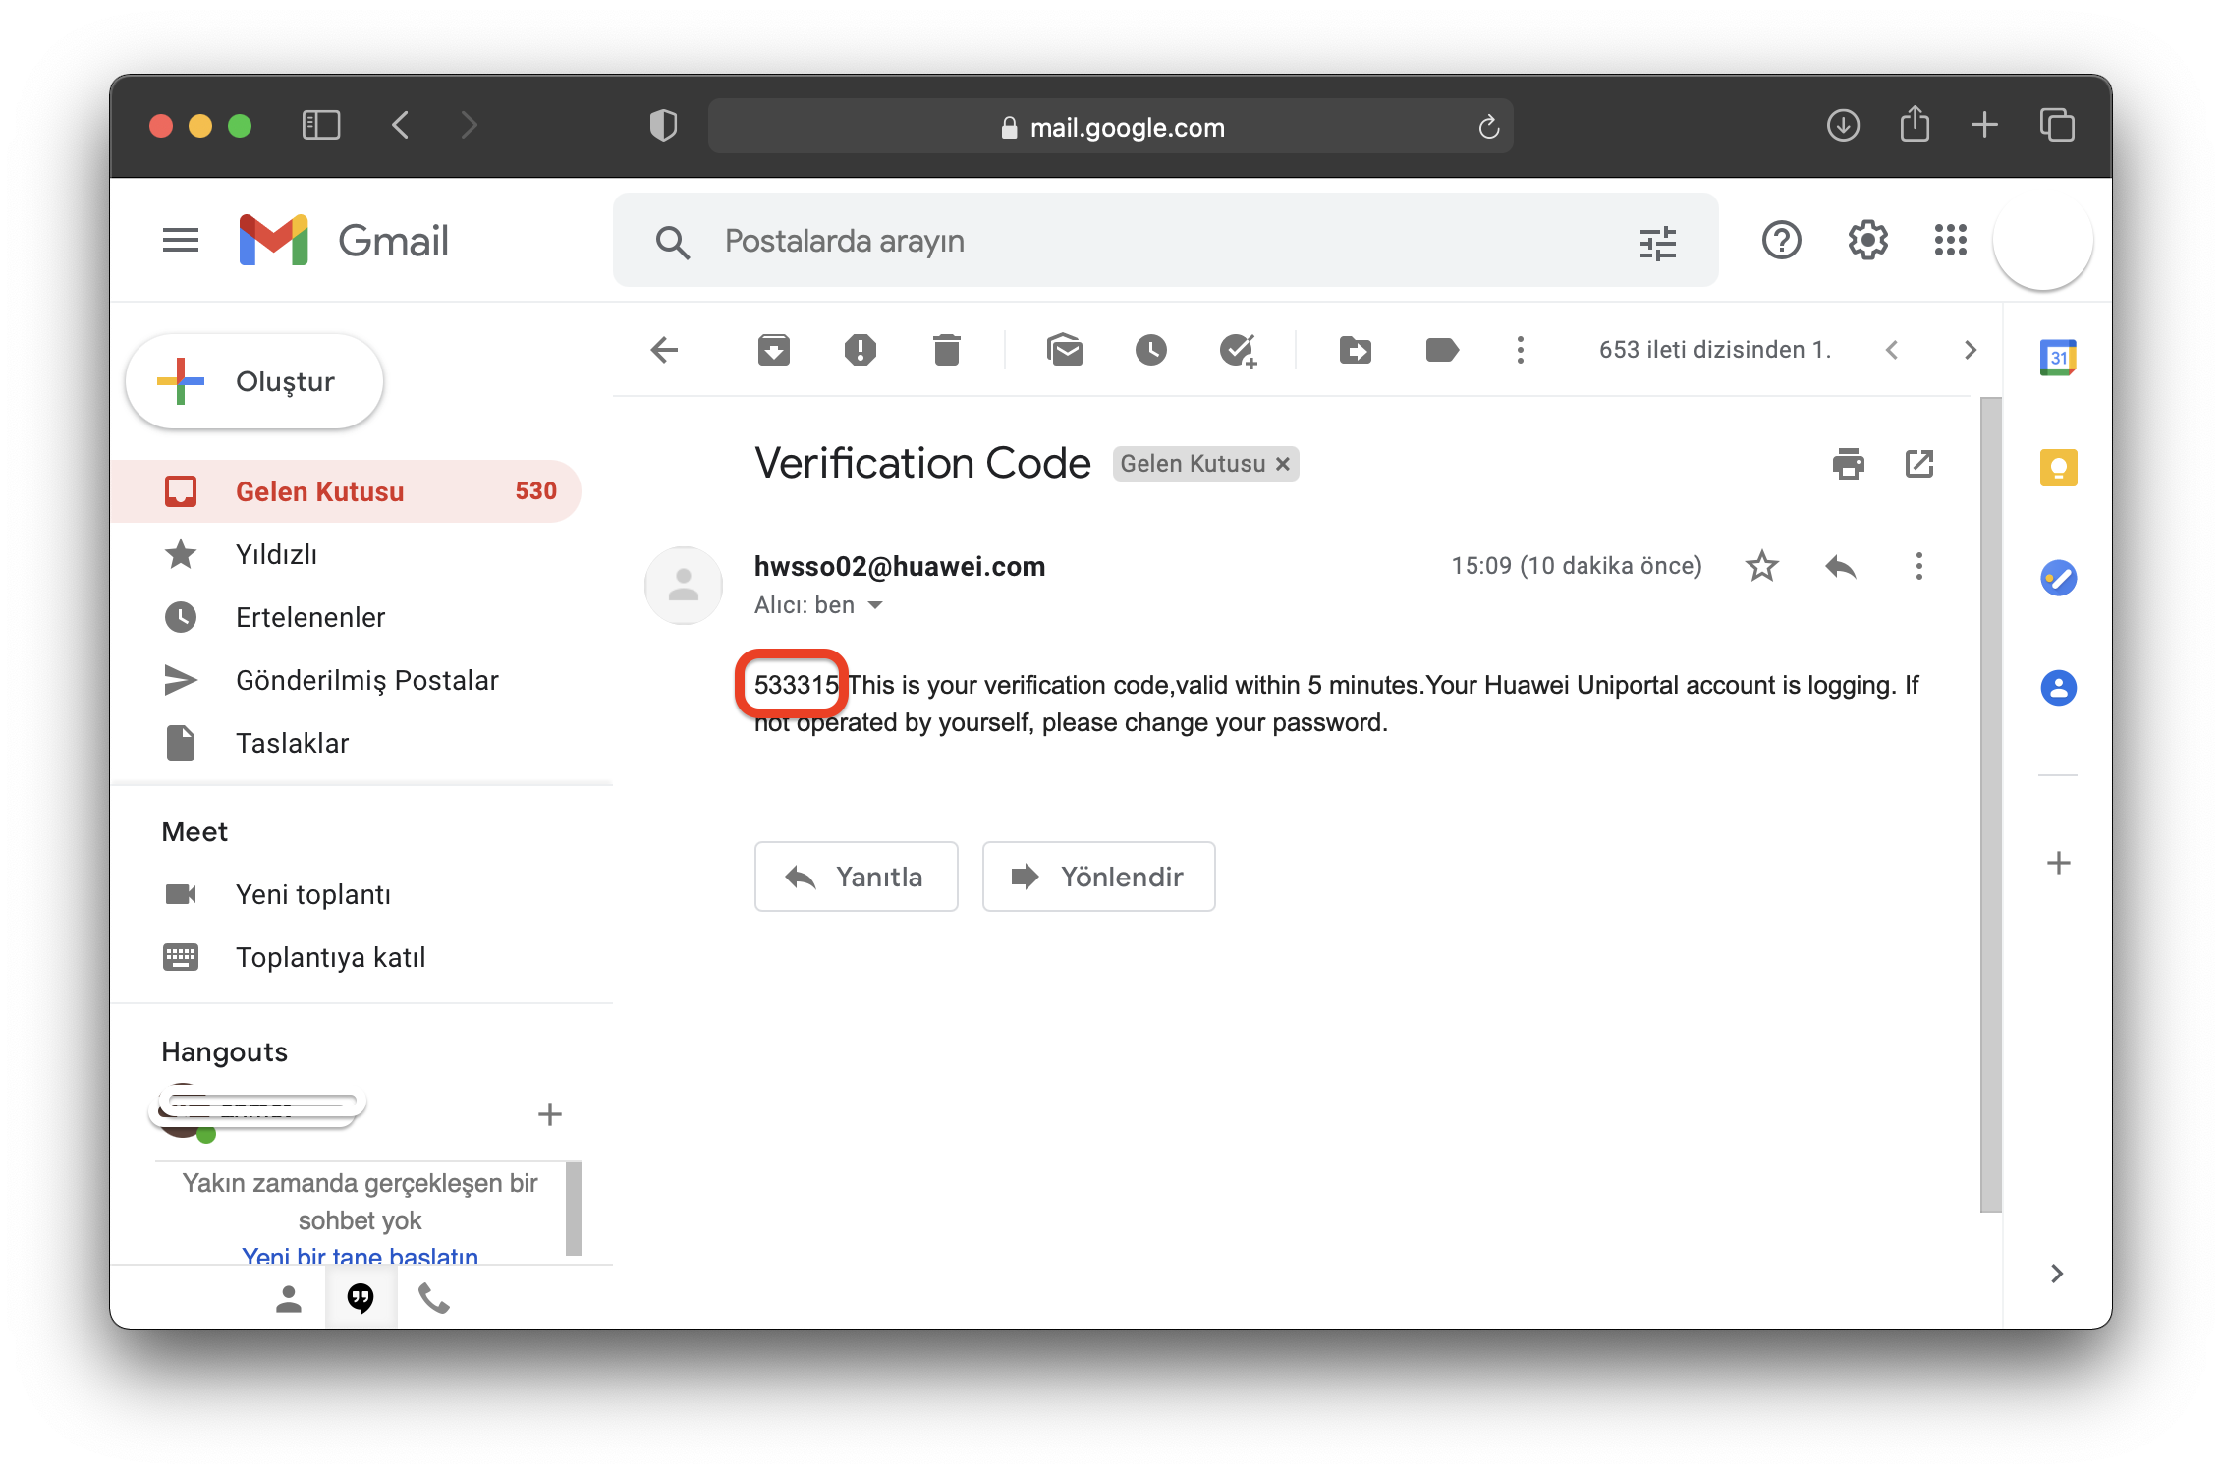Viewport: 2222px width, 1474px height.
Task: Show search options in search bar
Action: (x=1657, y=242)
